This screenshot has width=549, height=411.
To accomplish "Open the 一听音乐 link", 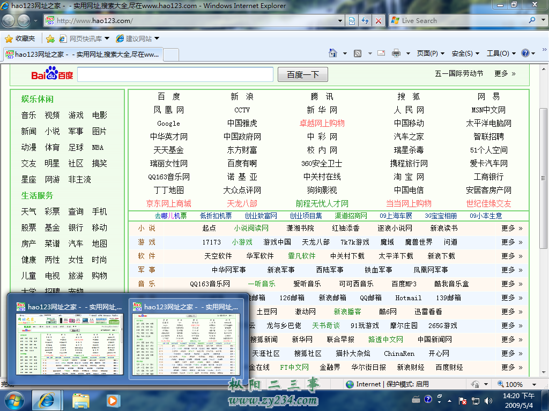I will coord(262,284).
